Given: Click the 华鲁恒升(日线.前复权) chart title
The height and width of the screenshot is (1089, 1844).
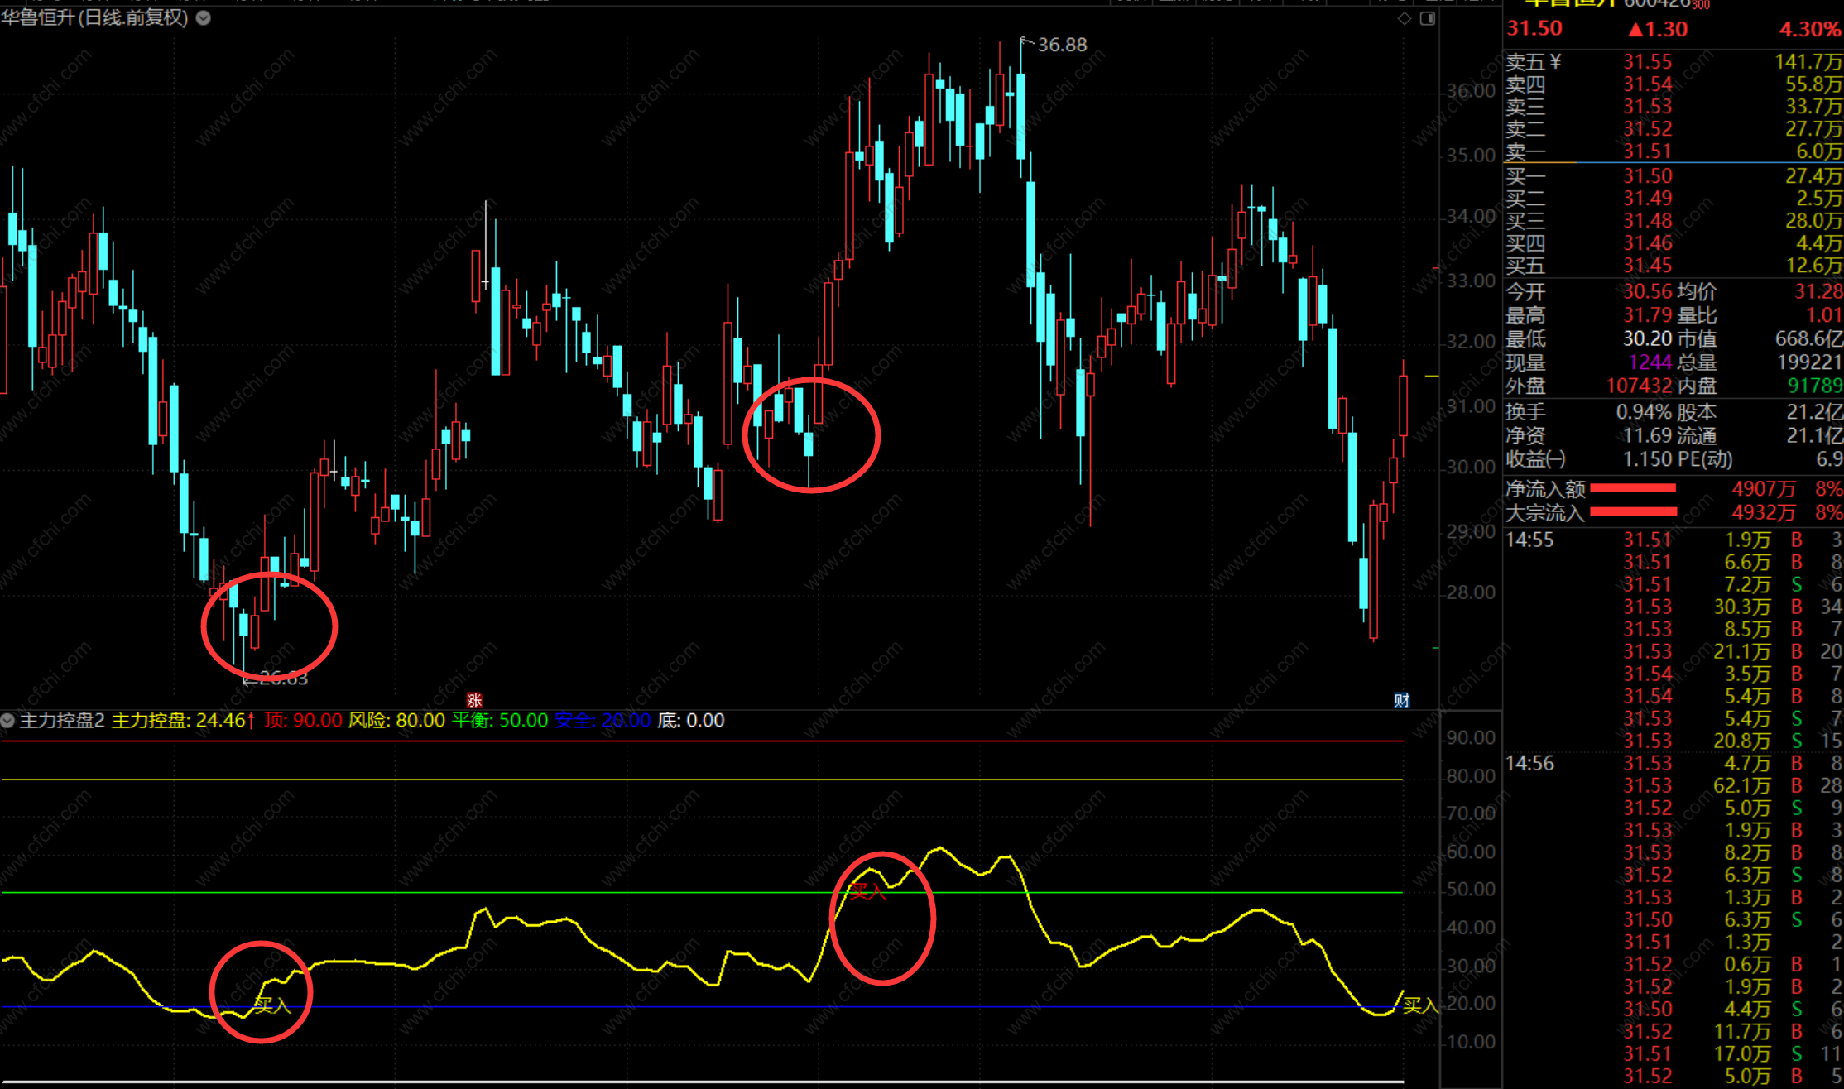Looking at the screenshot, I should click(x=95, y=17).
